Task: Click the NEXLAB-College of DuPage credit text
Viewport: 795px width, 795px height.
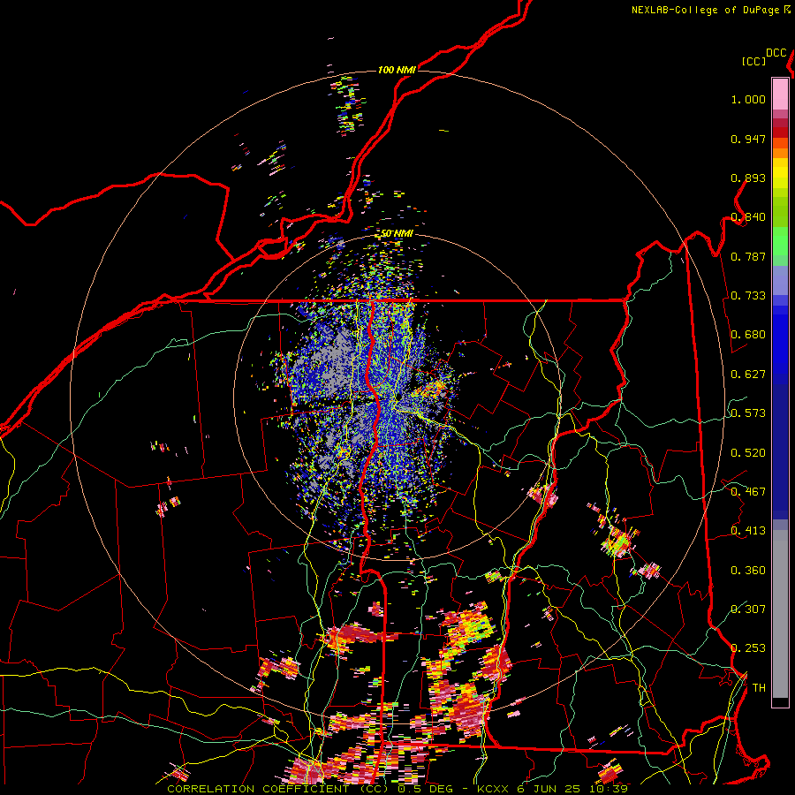Action: (x=705, y=10)
